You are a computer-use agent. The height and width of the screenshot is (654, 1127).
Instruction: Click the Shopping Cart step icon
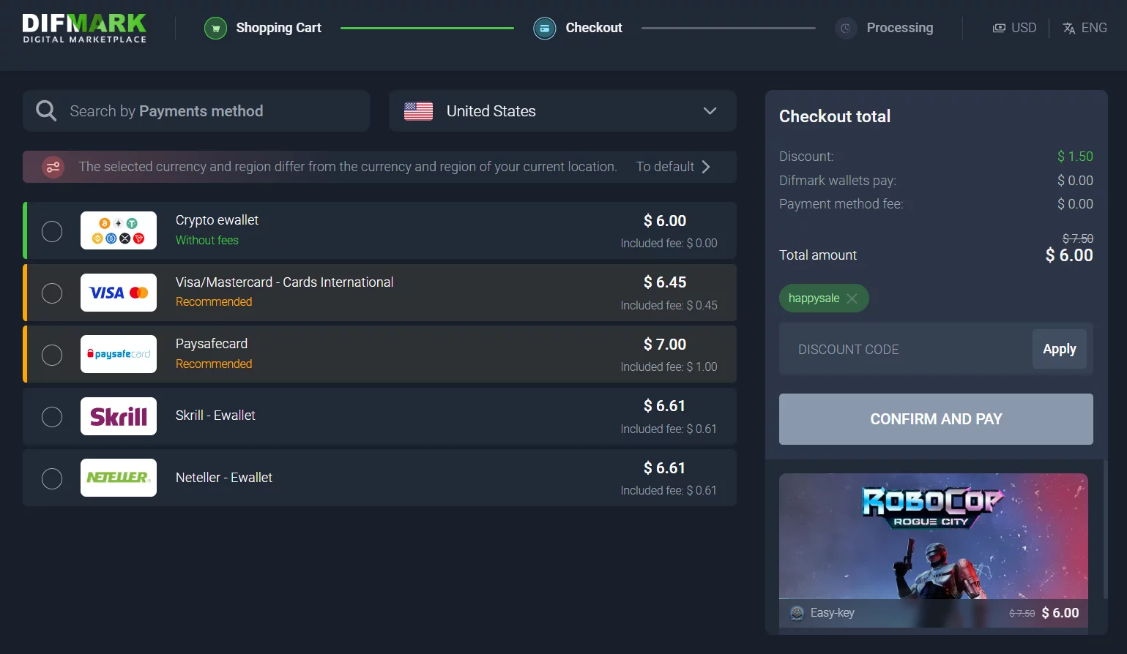(215, 29)
